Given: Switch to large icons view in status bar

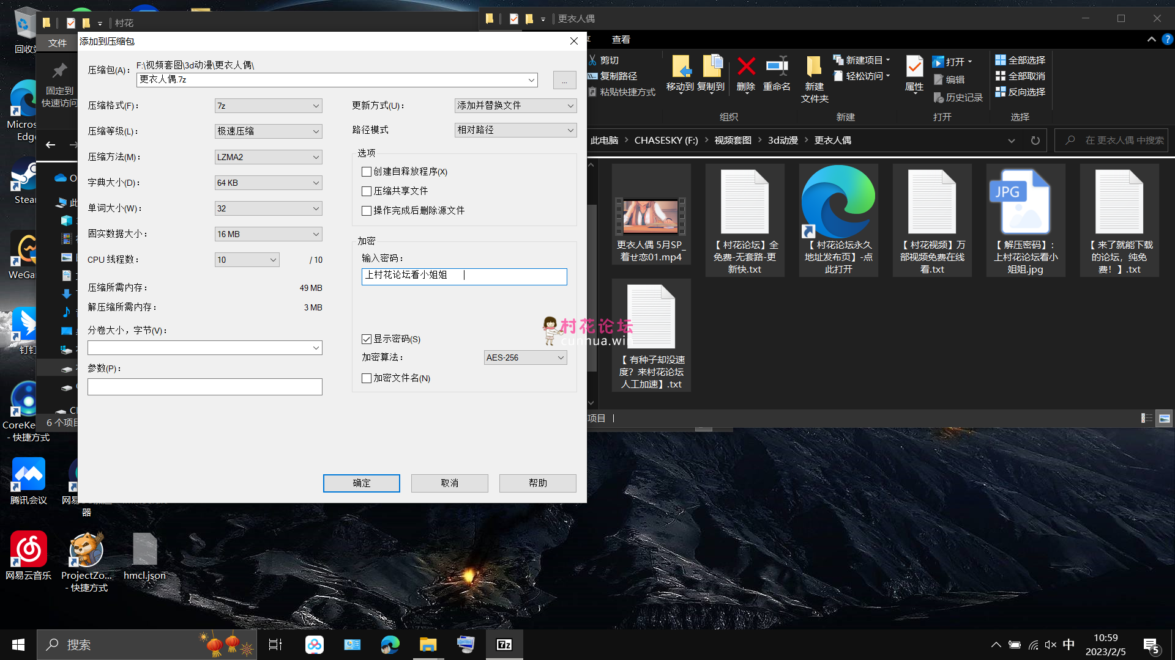Looking at the screenshot, I should 1164,418.
